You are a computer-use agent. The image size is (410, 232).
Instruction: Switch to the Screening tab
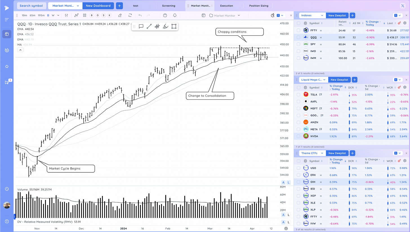coord(169,6)
